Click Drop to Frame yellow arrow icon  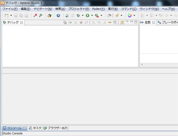click(110, 23)
